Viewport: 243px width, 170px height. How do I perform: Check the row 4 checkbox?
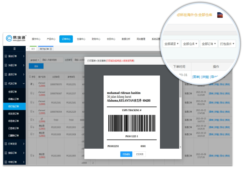tap(31, 111)
